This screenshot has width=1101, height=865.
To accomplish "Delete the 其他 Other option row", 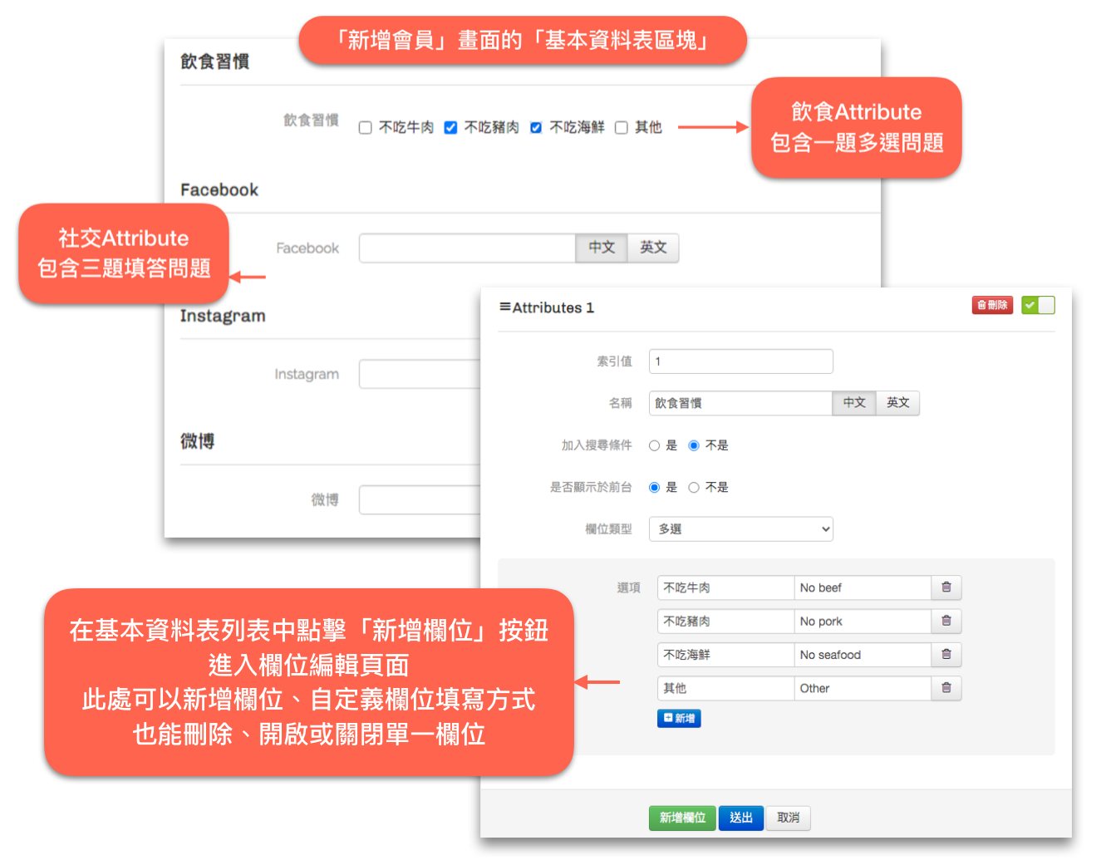I will pos(946,688).
